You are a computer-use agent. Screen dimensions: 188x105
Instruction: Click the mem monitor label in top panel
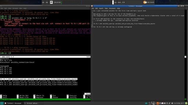click(x=119, y=2)
